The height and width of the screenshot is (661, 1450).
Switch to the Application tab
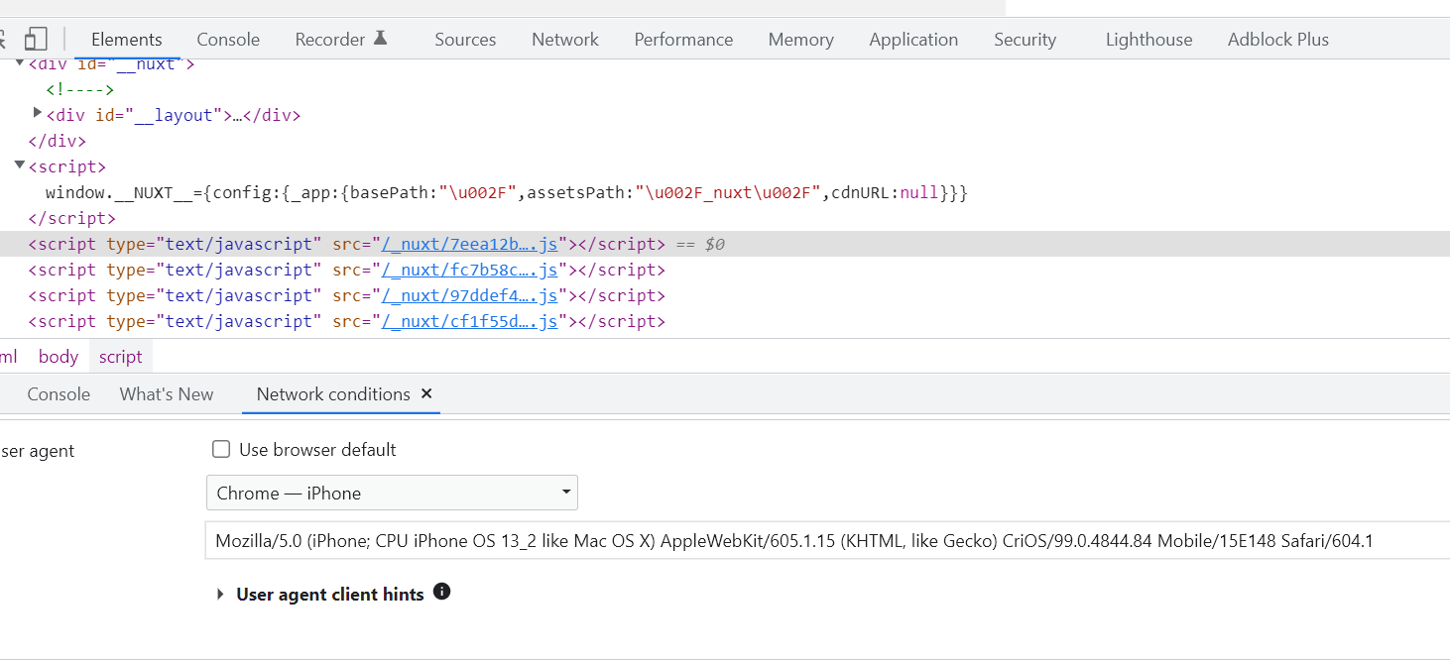[913, 40]
